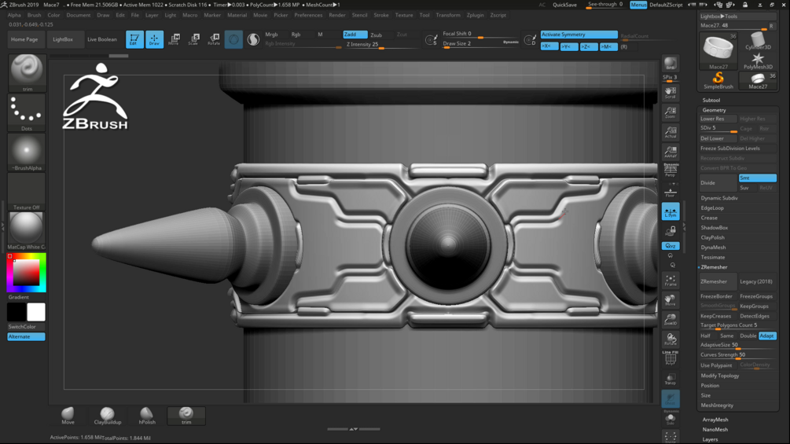Click the Actual size icon
790x444 pixels.
point(670,132)
